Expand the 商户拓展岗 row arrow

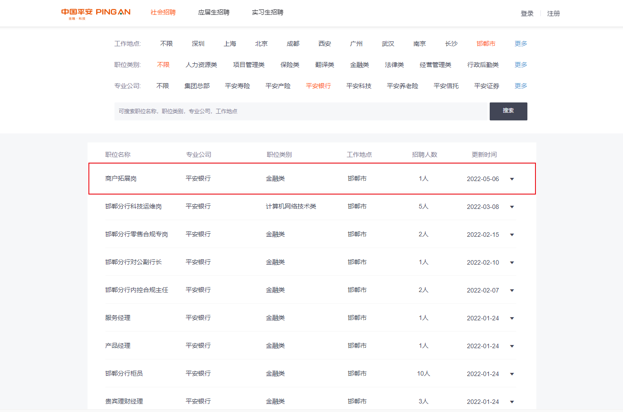coord(512,179)
